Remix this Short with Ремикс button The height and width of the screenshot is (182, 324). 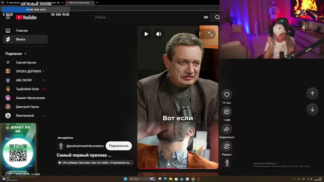[x=227, y=146]
